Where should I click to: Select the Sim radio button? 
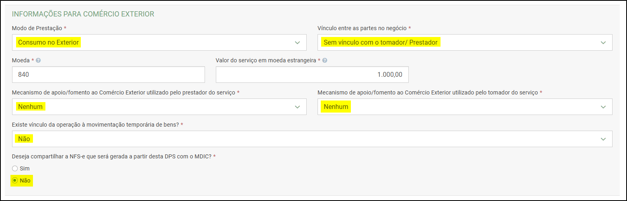coord(15,168)
